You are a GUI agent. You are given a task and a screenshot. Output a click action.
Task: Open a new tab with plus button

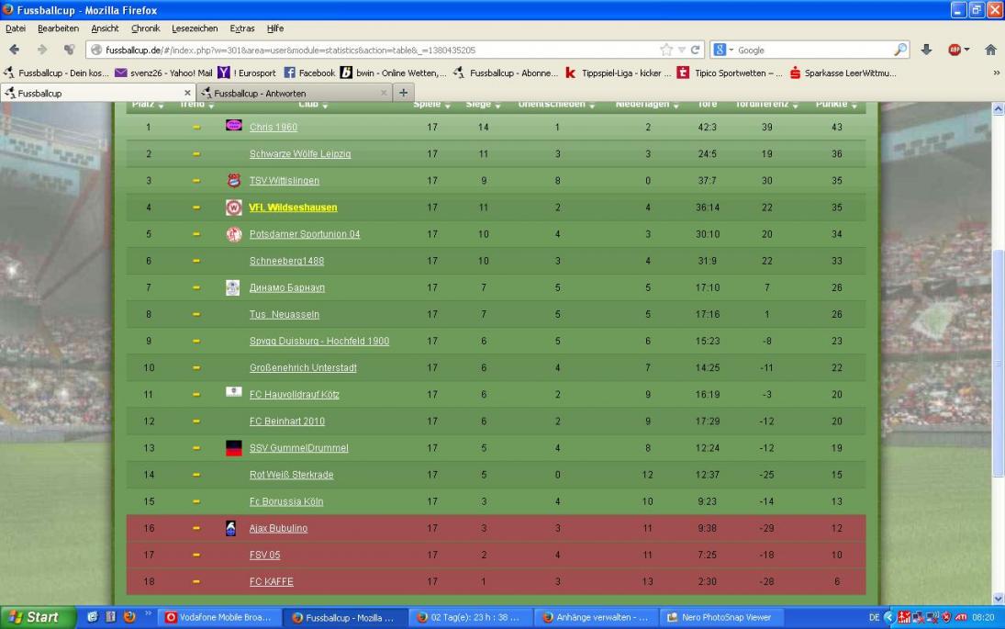pos(405,92)
